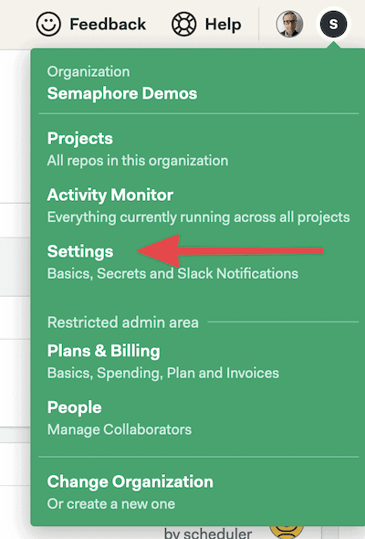Click 'Basics, Secrets and Slack Notifications' text

coord(172,274)
